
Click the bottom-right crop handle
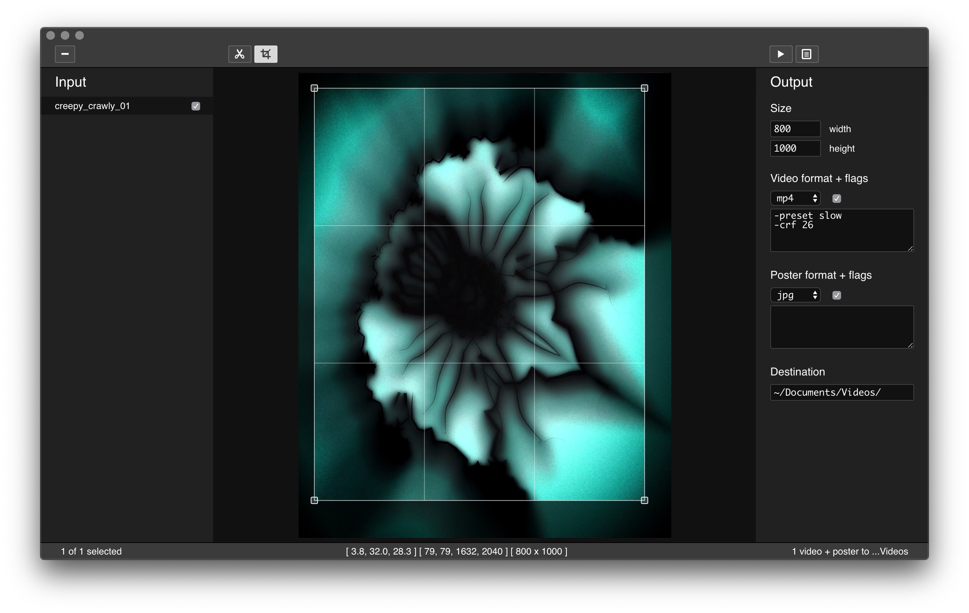[644, 500]
